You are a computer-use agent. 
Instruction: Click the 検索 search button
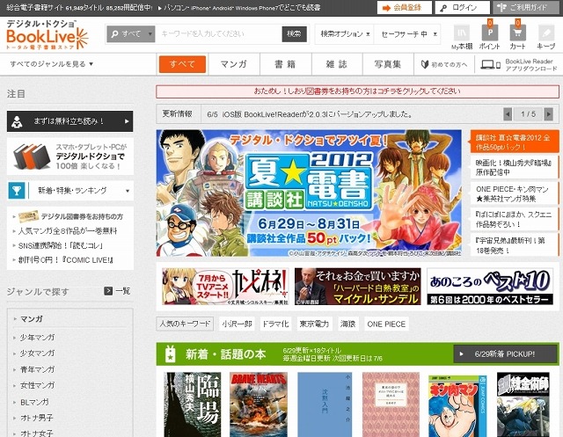click(294, 34)
